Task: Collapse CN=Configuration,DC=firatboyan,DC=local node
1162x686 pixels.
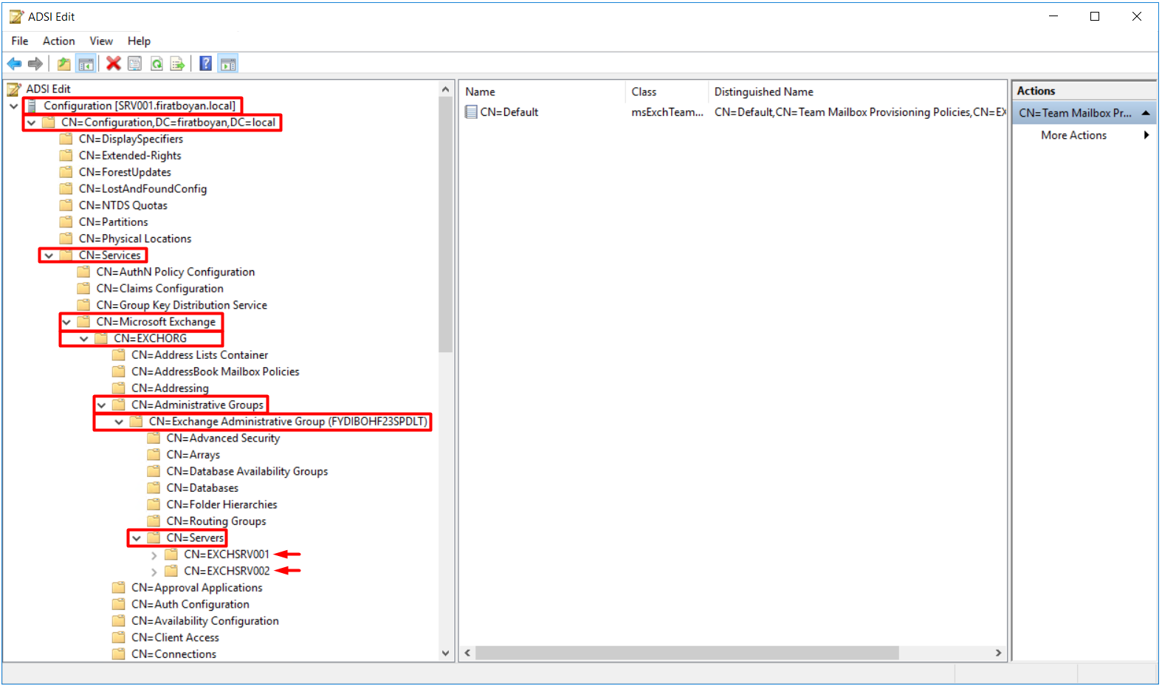Action: point(31,123)
